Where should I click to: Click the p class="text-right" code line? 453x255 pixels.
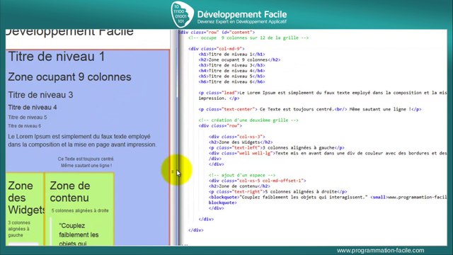pos(278,191)
